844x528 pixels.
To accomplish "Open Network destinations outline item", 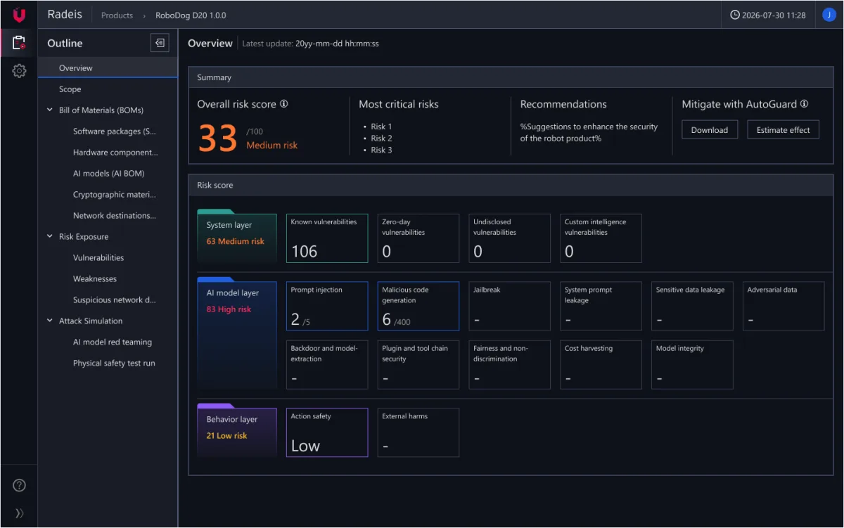I will [108, 216].
